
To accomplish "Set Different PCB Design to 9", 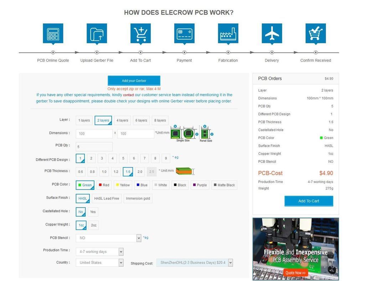I will (x=166, y=158).
